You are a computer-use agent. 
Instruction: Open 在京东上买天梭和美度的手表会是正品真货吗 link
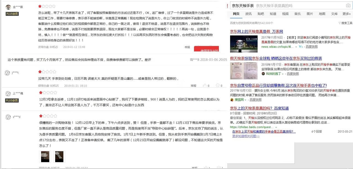pyautogui.click(x=264, y=132)
